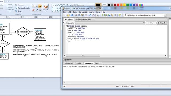This screenshot has height=96, width=171.
Task: Pick the red color swatch in Paint
Action: pos(118,5)
